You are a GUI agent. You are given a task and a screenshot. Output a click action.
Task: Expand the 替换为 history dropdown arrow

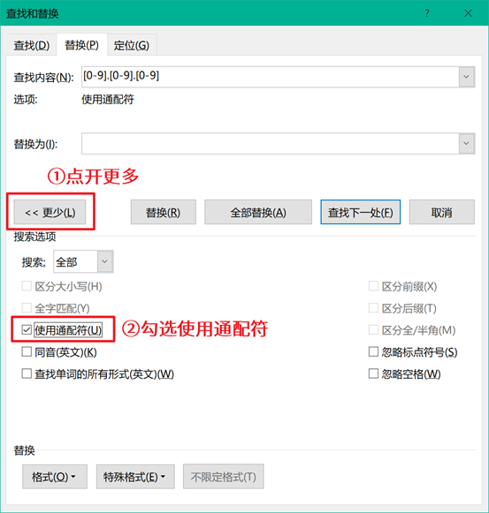pyautogui.click(x=466, y=143)
